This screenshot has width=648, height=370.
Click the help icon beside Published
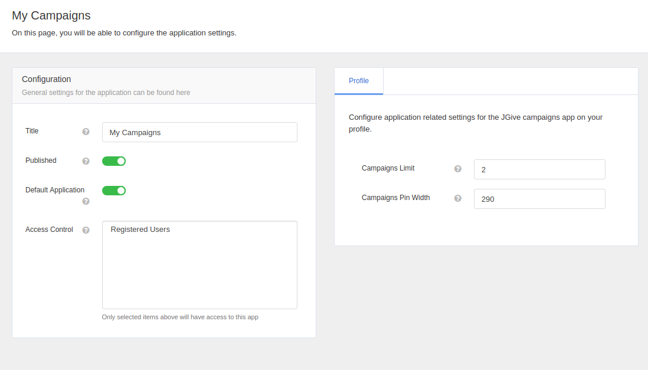[86, 161]
